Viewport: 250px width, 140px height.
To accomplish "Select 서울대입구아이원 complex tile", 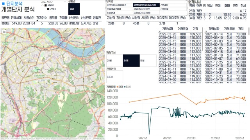I will [146, 9].
